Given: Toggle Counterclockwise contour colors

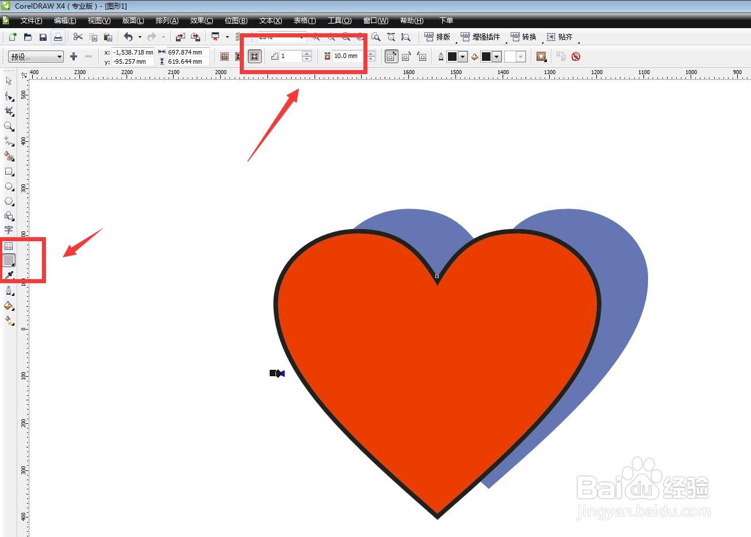Looking at the screenshot, I should click(422, 56).
